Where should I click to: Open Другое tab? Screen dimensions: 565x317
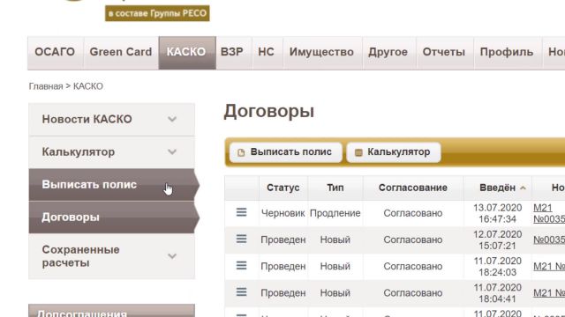point(388,53)
